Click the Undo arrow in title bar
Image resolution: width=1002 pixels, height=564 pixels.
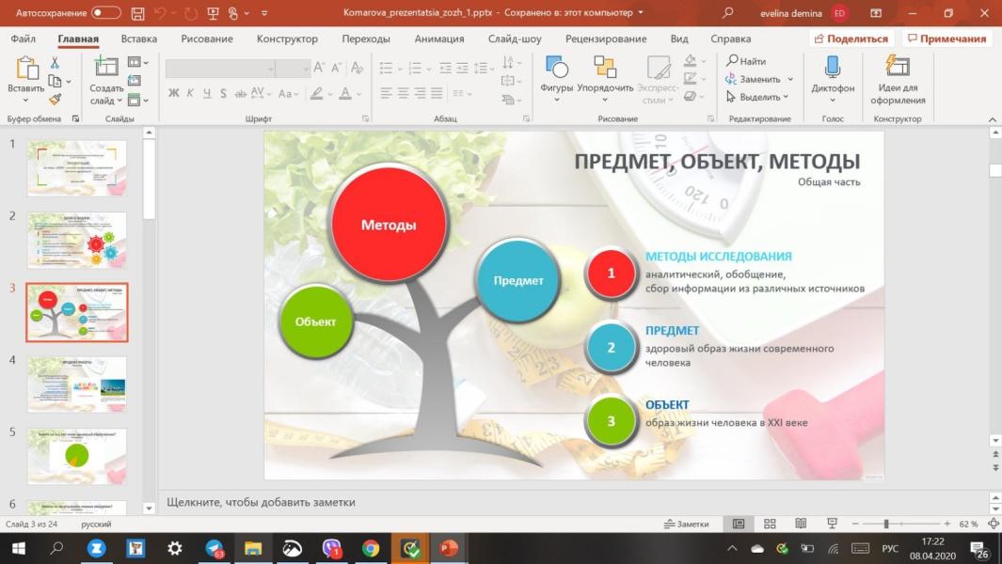tap(160, 13)
